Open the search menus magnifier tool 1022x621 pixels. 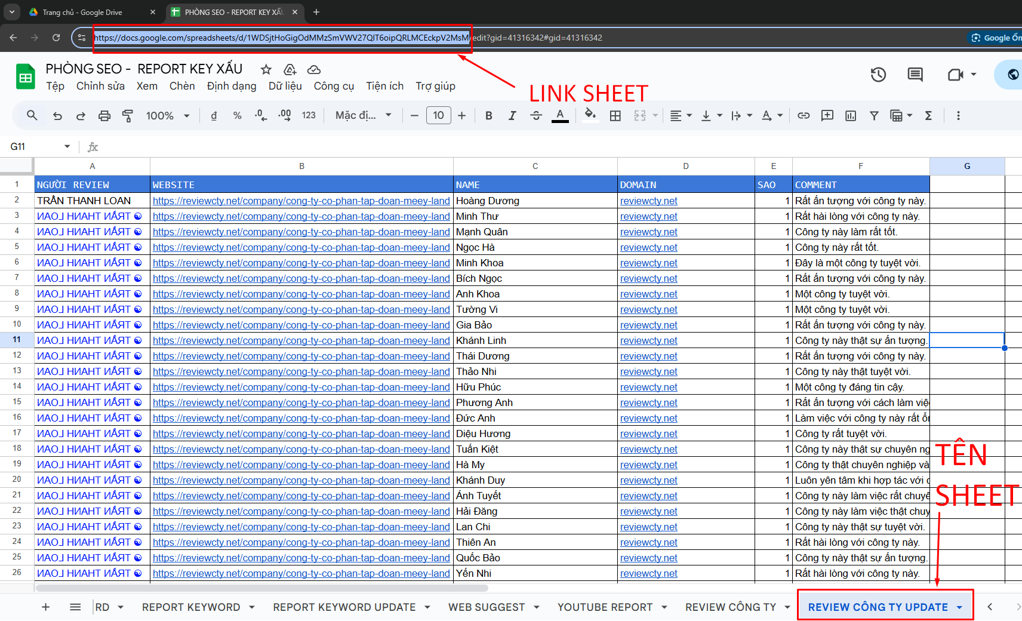pyautogui.click(x=32, y=115)
